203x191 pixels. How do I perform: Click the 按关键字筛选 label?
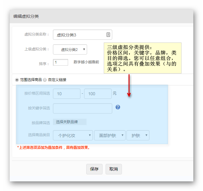pos(39,108)
